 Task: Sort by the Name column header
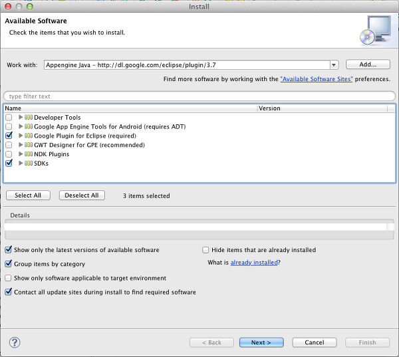[x=131, y=108]
